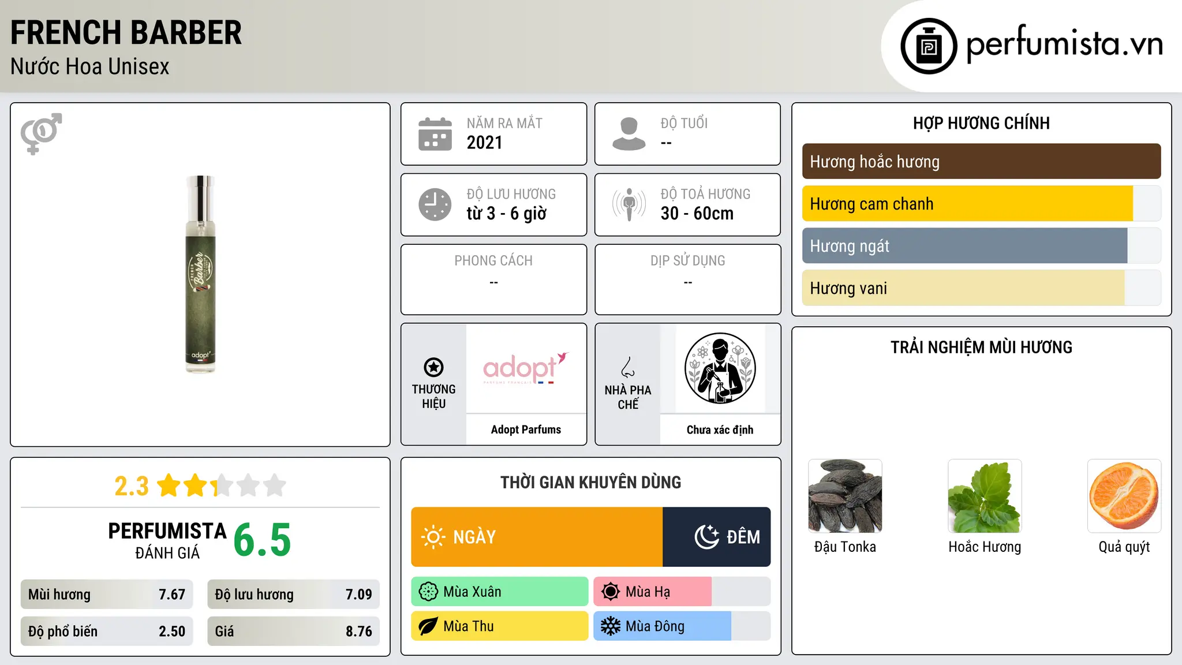Click the Adopt brand logo image
1182x665 pixels.
click(x=526, y=368)
